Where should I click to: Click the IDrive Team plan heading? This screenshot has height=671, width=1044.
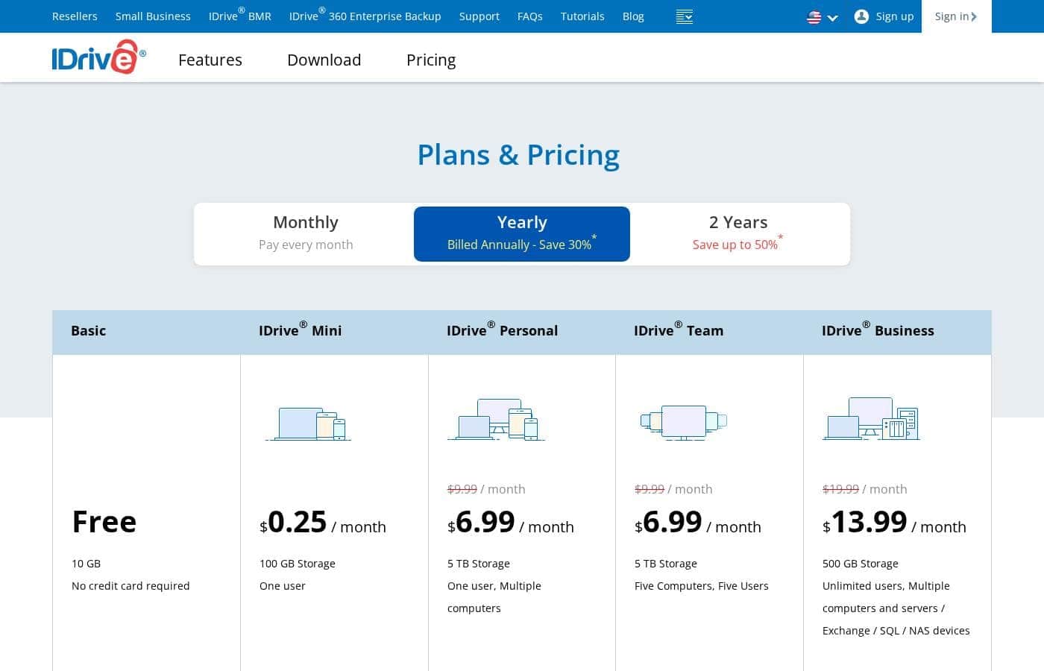pos(679,330)
